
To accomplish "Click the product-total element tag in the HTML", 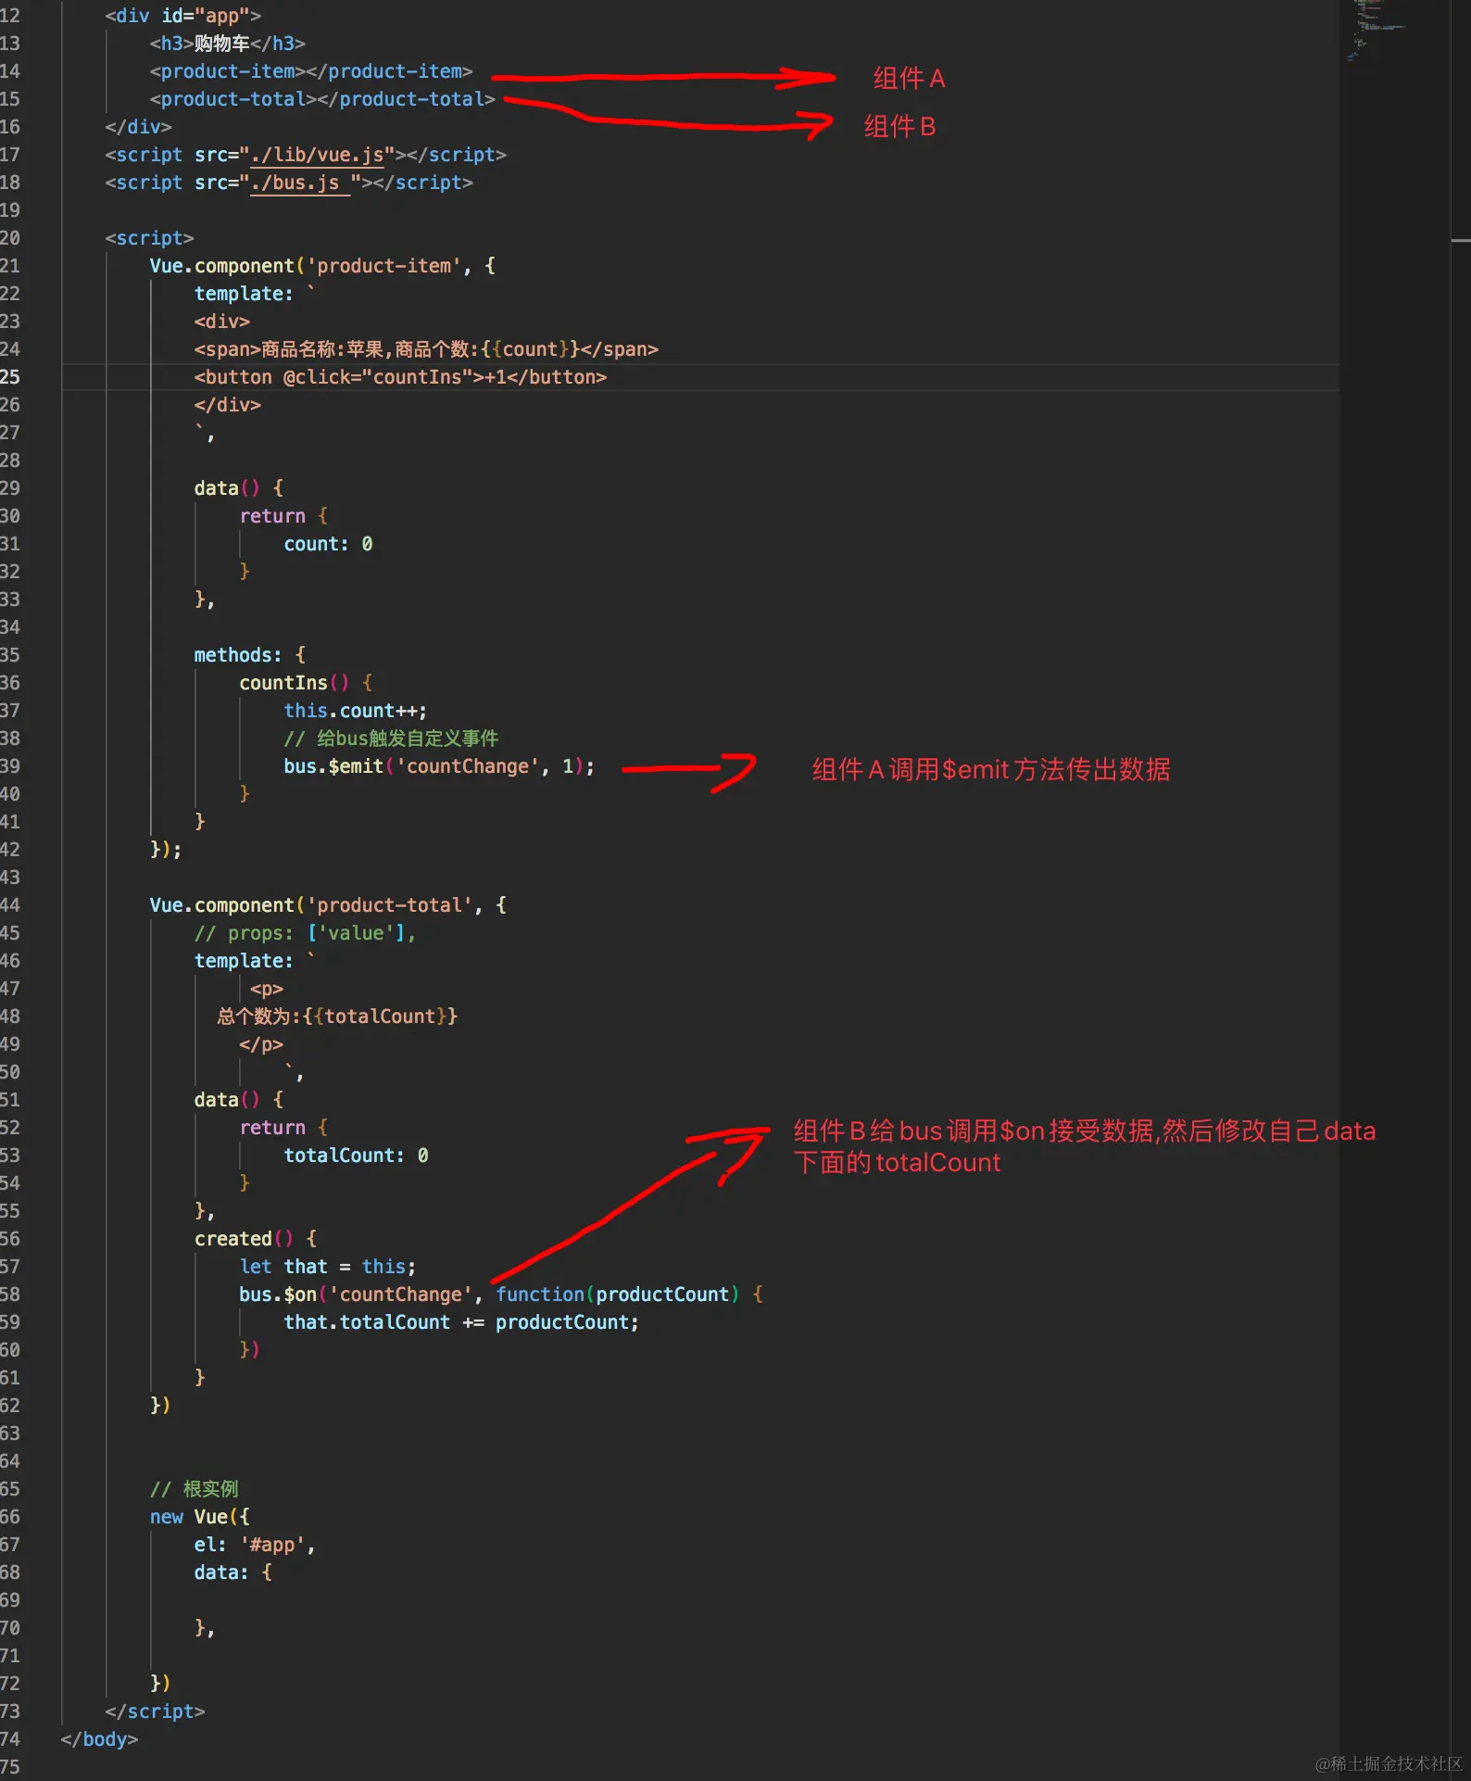I will tap(322, 99).
